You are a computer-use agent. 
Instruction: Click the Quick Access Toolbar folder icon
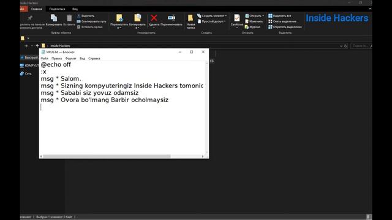[x=23, y=38]
